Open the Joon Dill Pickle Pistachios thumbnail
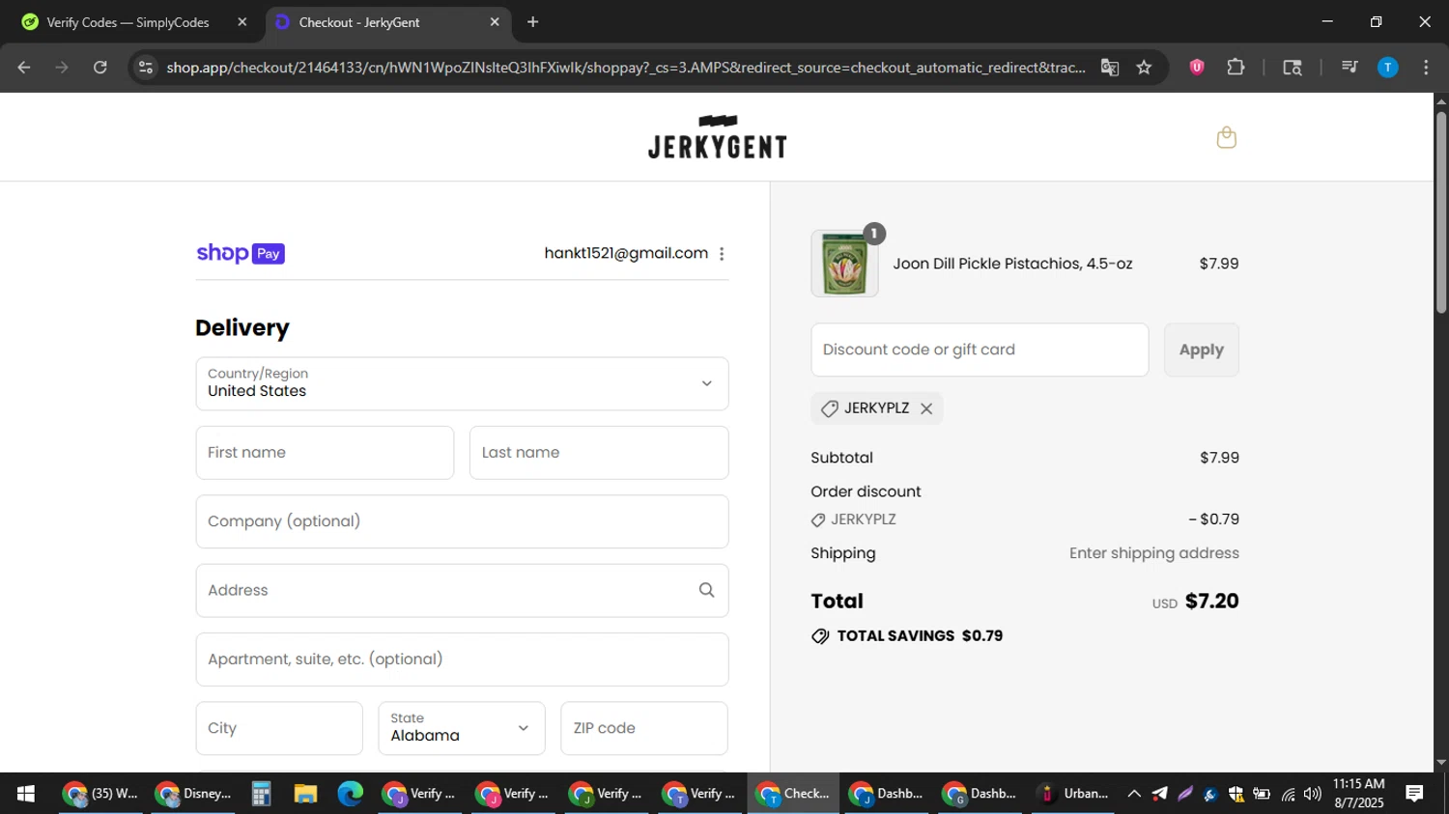The image size is (1449, 814). pos(844,264)
